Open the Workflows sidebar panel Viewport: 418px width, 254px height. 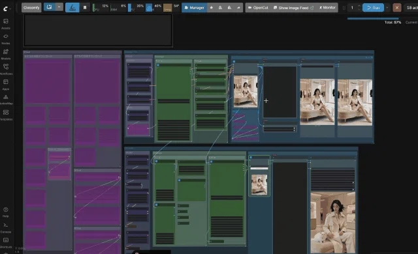tap(6, 69)
